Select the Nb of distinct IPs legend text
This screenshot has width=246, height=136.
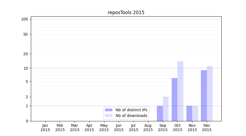pos(131,110)
